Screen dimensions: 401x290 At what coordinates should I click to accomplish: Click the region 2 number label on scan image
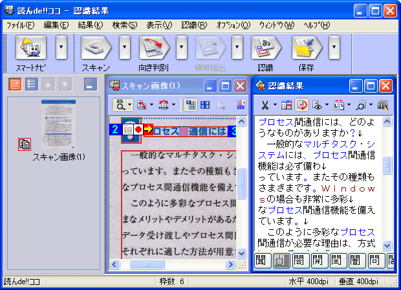click(x=115, y=129)
